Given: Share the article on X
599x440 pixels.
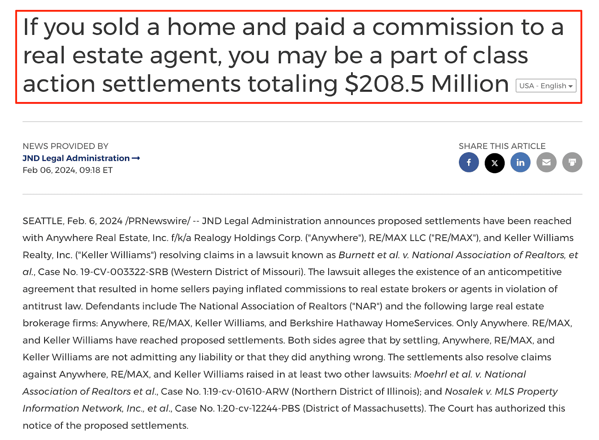Looking at the screenshot, I should click(495, 162).
